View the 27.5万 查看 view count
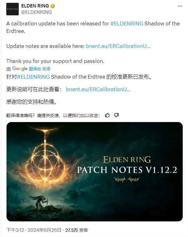Viewport: 188px width, 237px height. (77, 230)
